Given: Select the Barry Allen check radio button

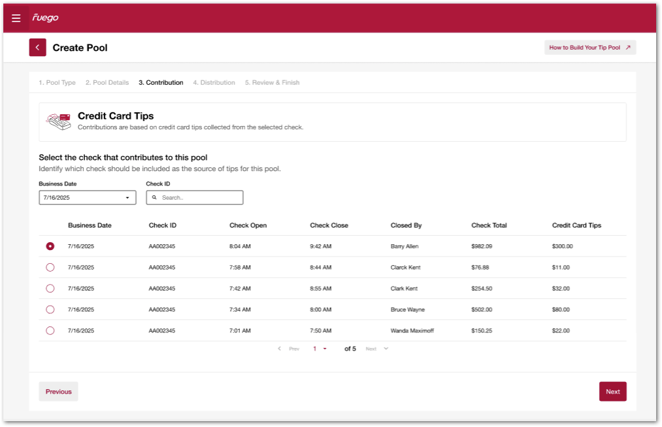Looking at the screenshot, I should (50, 246).
